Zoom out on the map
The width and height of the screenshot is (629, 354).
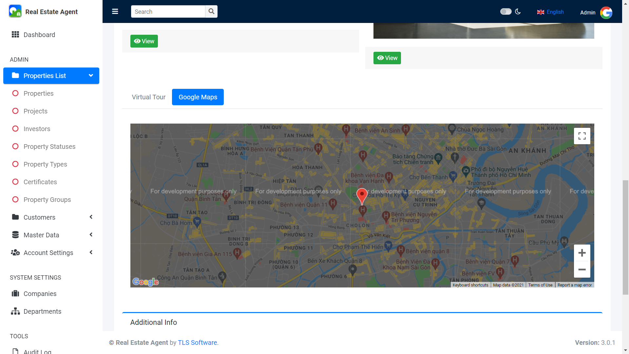tap(582, 269)
